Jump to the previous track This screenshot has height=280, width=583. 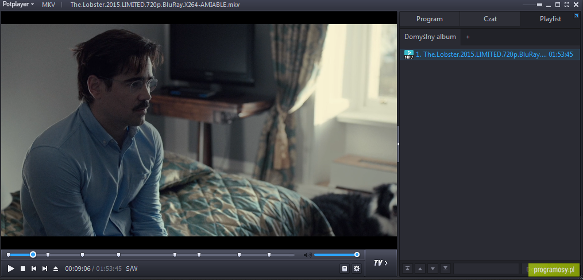34,268
